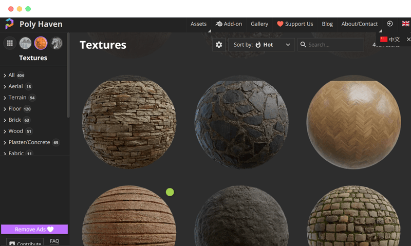Open the FAQ link
The image size is (411, 246).
(x=54, y=241)
